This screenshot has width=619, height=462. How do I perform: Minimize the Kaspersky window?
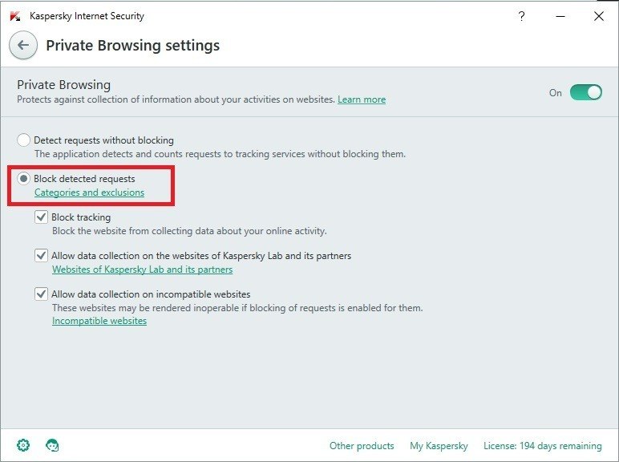[x=560, y=16]
